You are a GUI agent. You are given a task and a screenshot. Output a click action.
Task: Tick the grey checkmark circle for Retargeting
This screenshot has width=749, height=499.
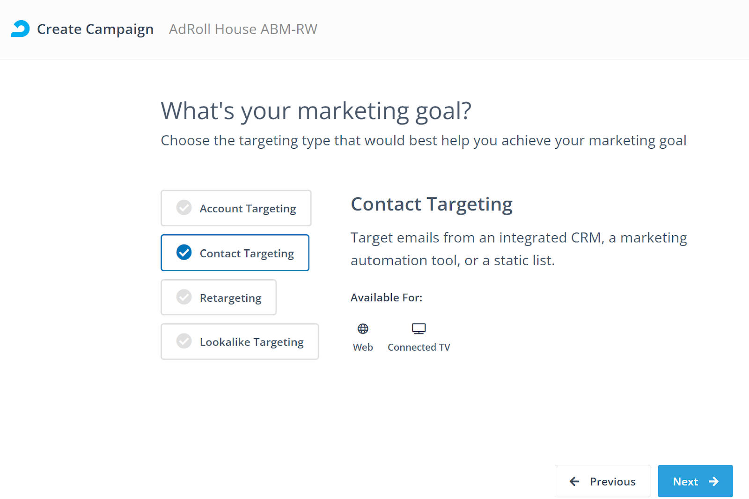tap(184, 297)
